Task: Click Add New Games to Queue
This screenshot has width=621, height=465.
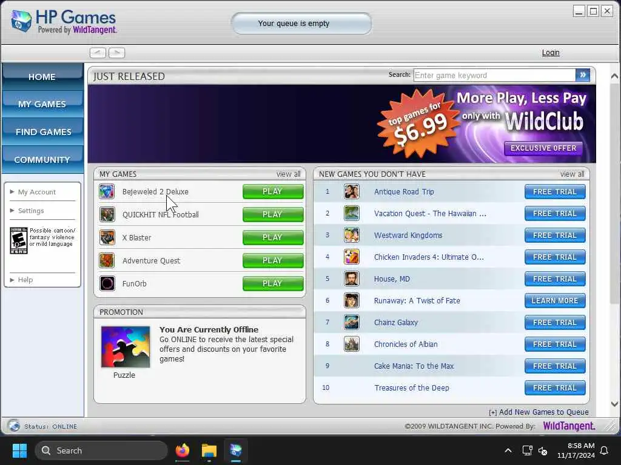Action: point(539,412)
